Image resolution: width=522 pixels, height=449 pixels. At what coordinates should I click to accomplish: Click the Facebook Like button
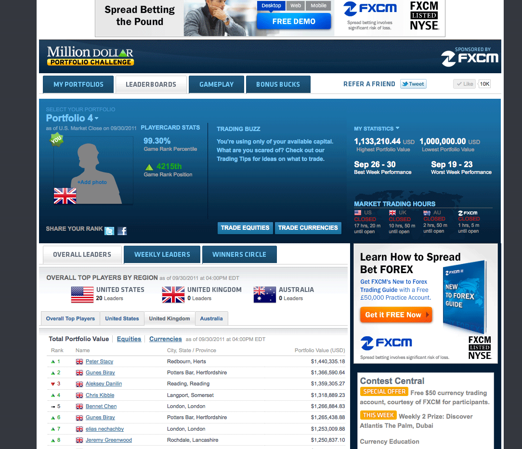click(x=465, y=84)
